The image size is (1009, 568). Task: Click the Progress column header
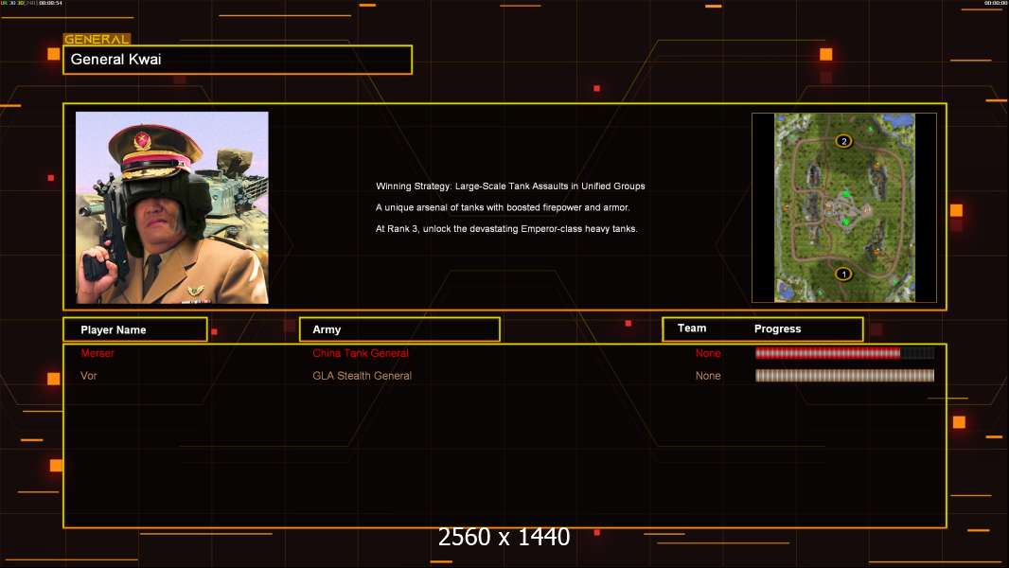(x=777, y=328)
